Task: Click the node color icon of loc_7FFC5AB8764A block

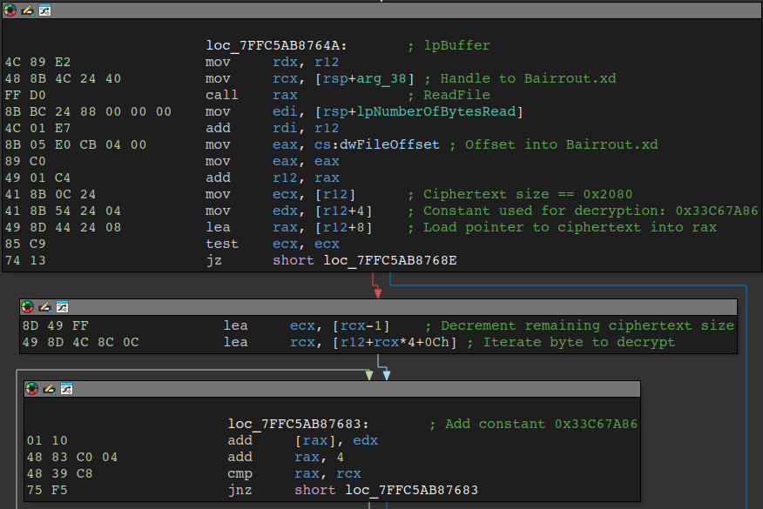Action: [x=10, y=10]
